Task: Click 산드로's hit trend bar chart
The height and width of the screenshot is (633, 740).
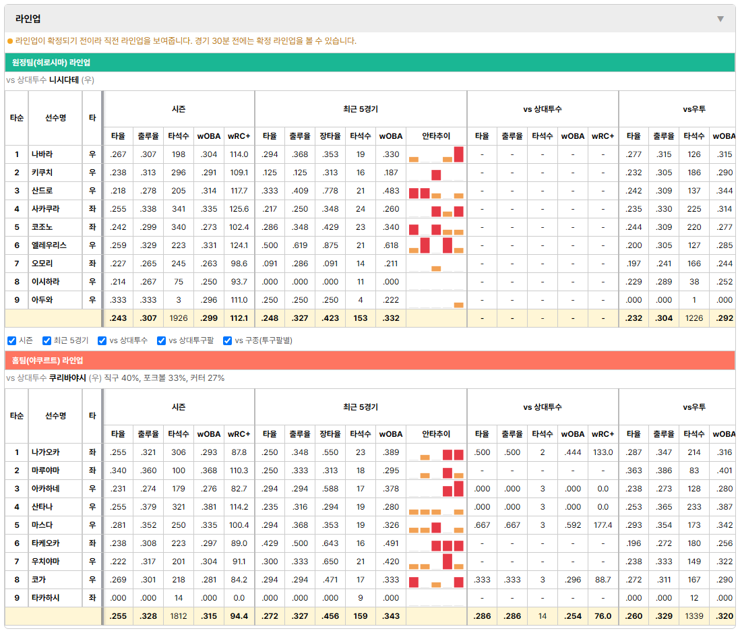Action: [436, 191]
